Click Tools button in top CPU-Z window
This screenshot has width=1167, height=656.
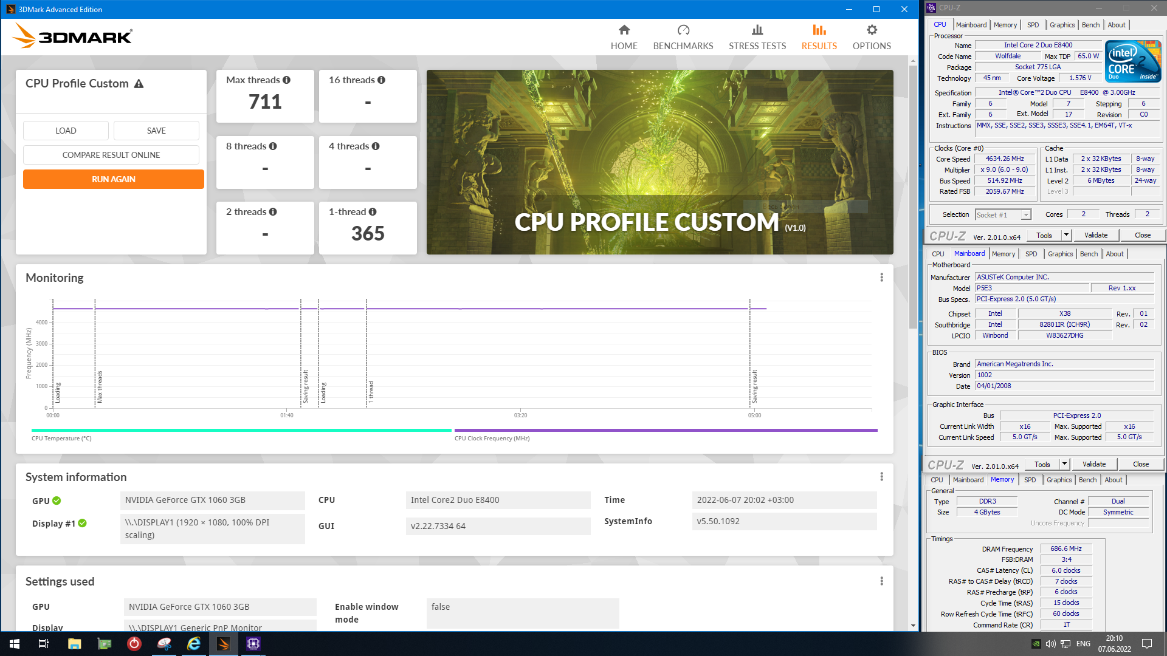click(1044, 235)
